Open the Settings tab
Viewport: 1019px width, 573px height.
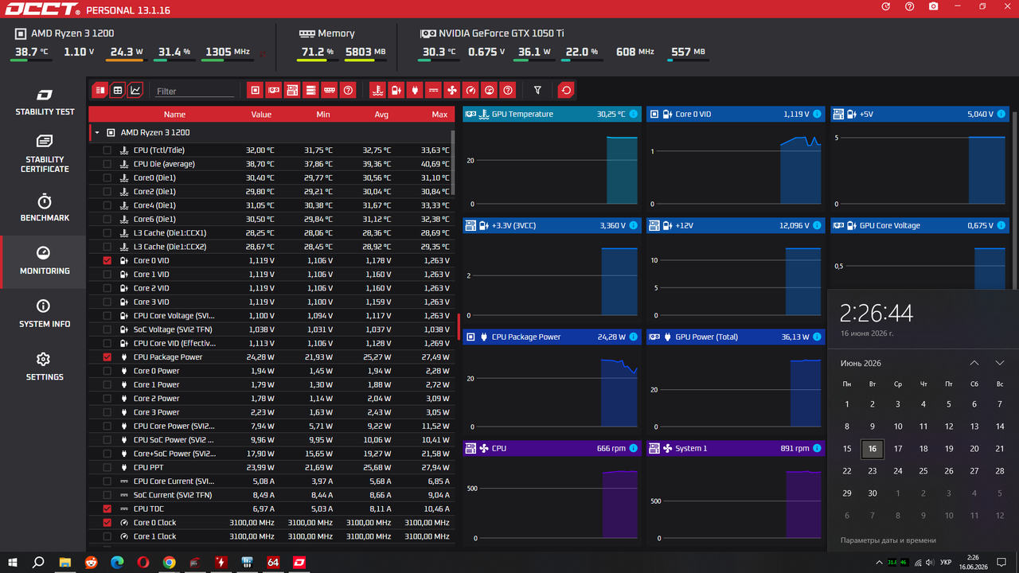coord(45,367)
